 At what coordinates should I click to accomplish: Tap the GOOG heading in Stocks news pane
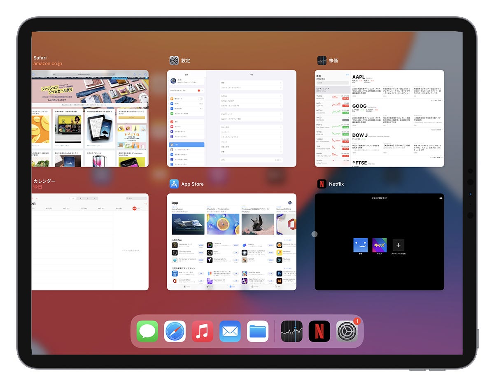pos(359,106)
